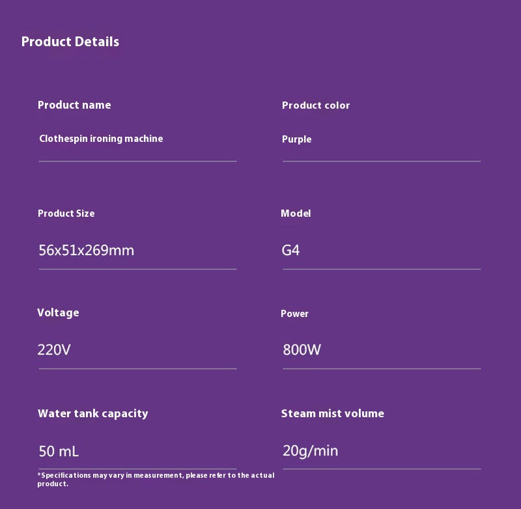Select the Purple color value
The width and height of the screenshot is (521, 509).
click(x=297, y=139)
